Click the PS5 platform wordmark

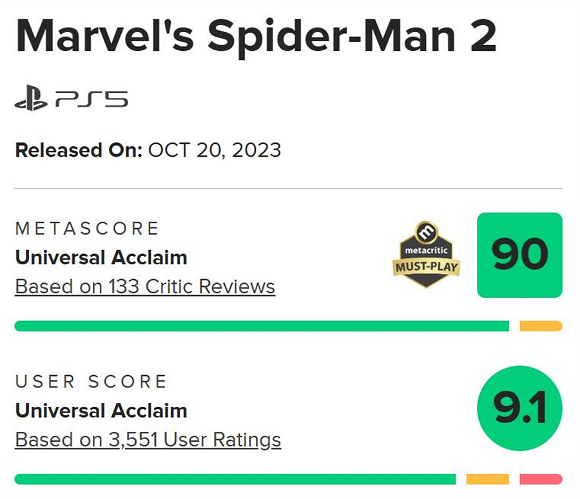(x=92, y=100)
